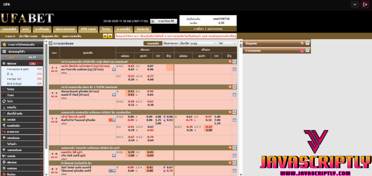Open ประวัติการเล่น play history link
This screenshot has height=176, width=372.
click(28, 36)
